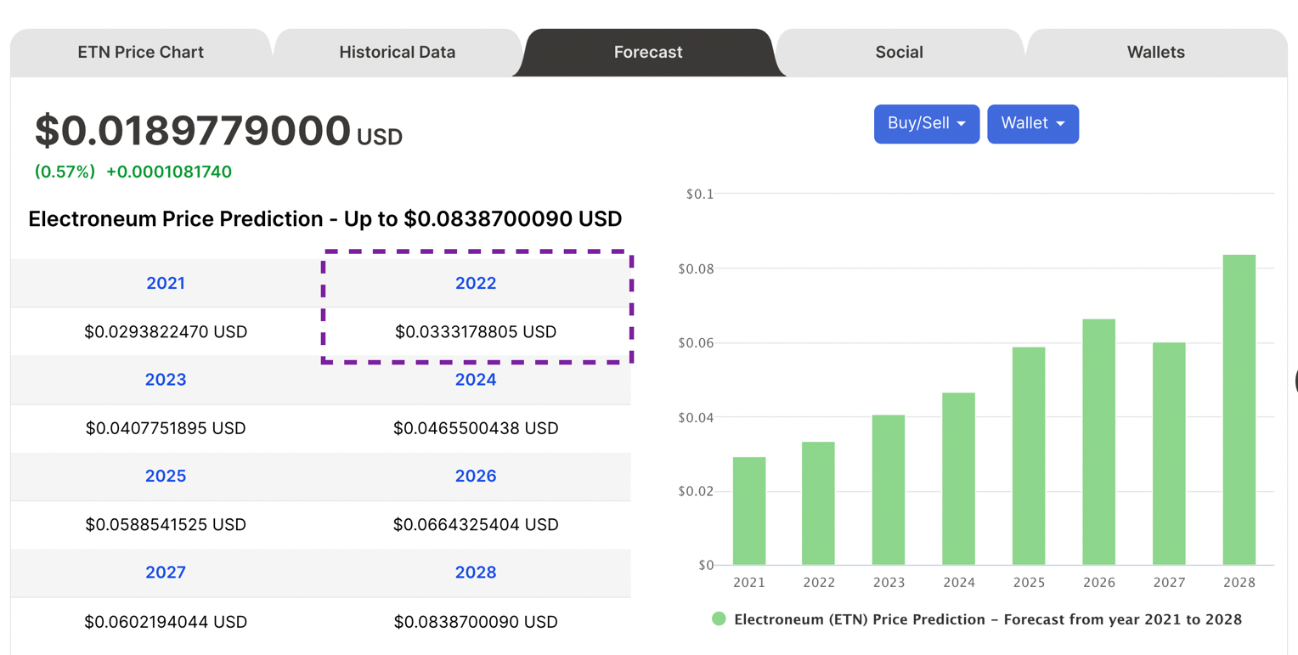This screenshot has height=655, width=1298.
Task: Select the $0.0664325404 USD prediction value
Action: click(x=476, y=525)
